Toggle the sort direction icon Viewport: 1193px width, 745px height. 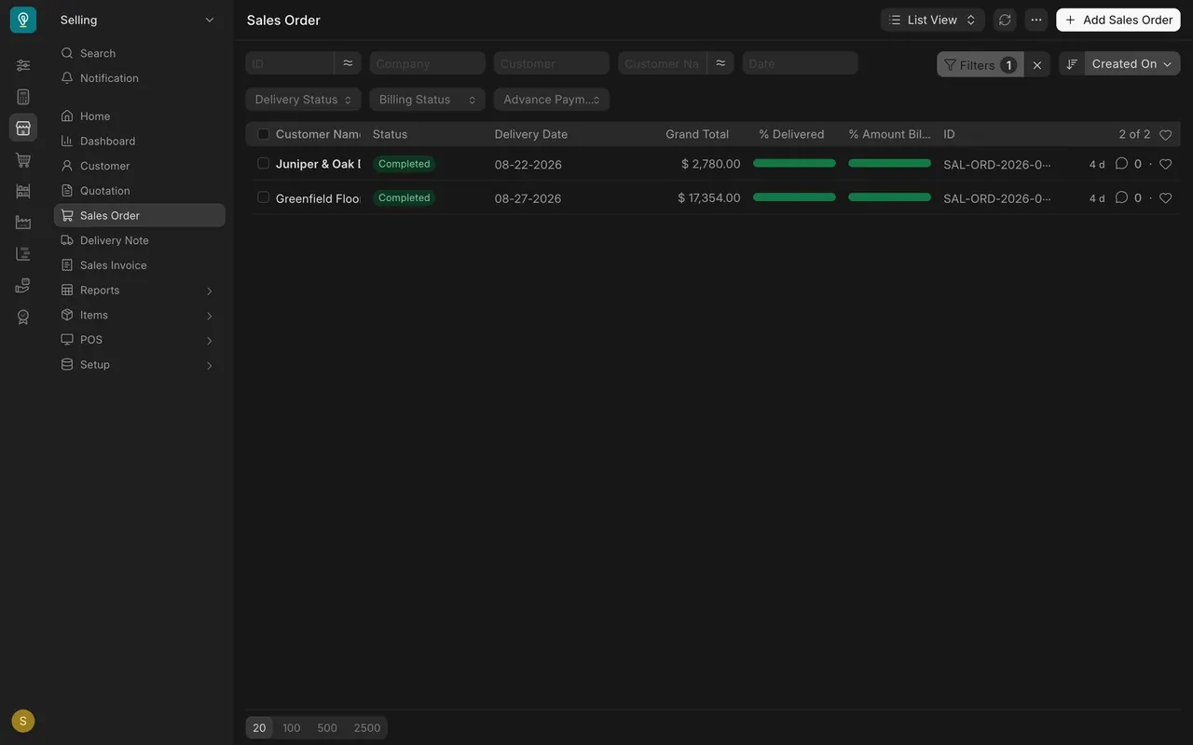[x=1072, y=63]
